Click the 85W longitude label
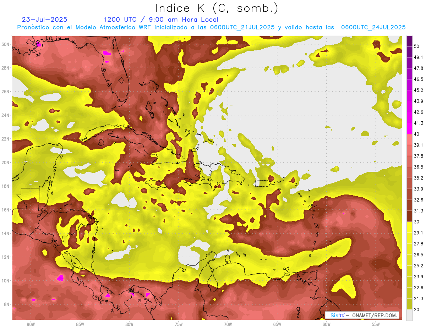The height and width of the screenshot is (329, 426). point(80,324)
